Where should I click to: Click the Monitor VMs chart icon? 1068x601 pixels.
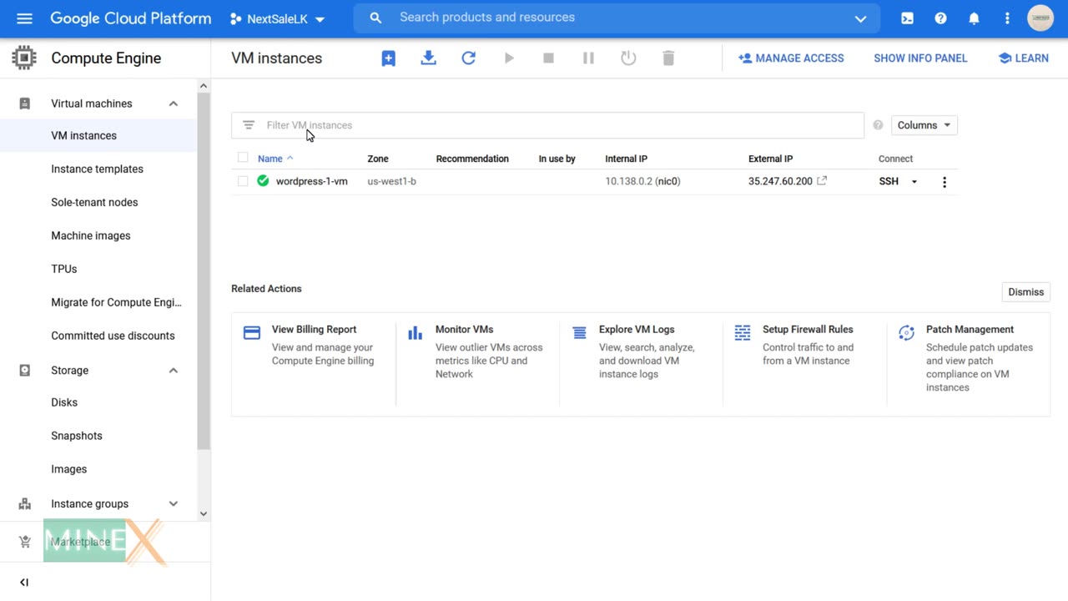[x=415, y=333]
